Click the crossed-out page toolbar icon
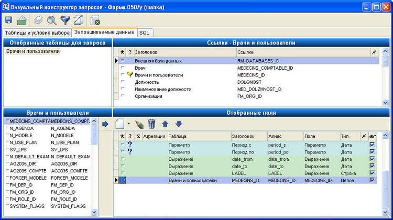The height and width of the screenshot is (220, 393). (78, 20)
